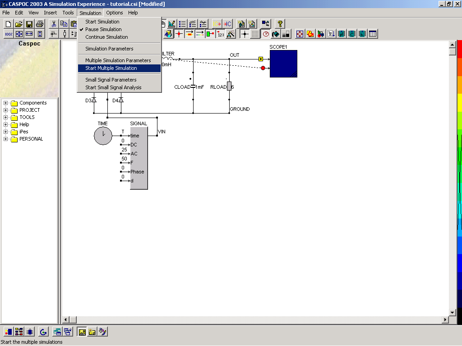The height and width of the screenshot is (346, 462).
Task: Click Start Multiple Simulation menu entry
Action: click(x=119, y=68)
